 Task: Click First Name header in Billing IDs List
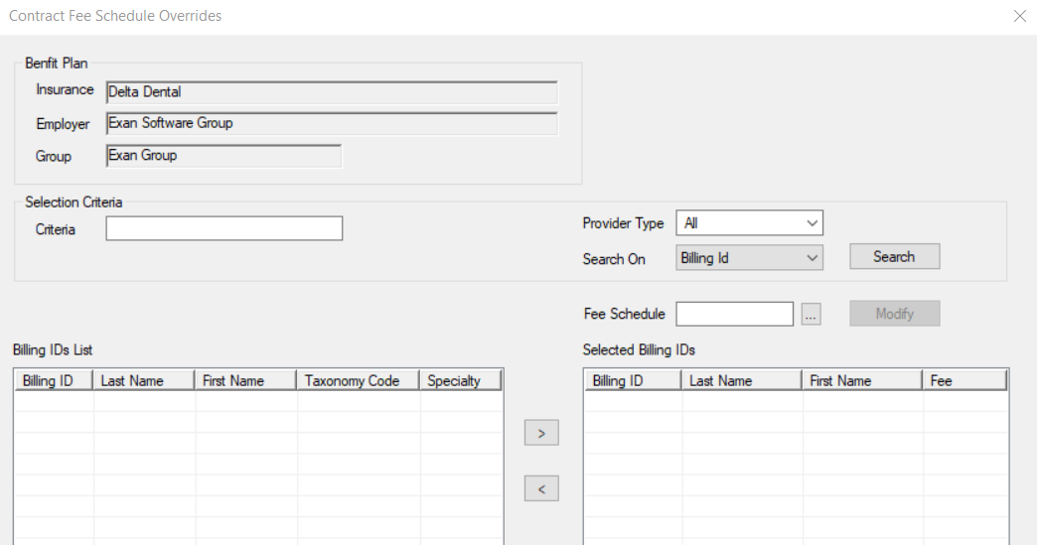tap(245, 381)
